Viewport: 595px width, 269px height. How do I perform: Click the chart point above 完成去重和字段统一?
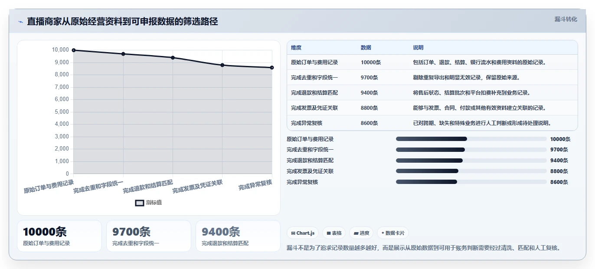[x=123, y=54]
